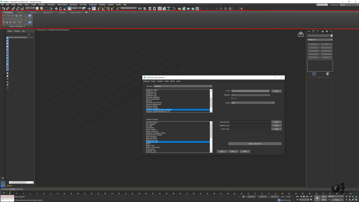Click the Play Animation button
Viewport: 359px width, 202px height.
(304, 197)
